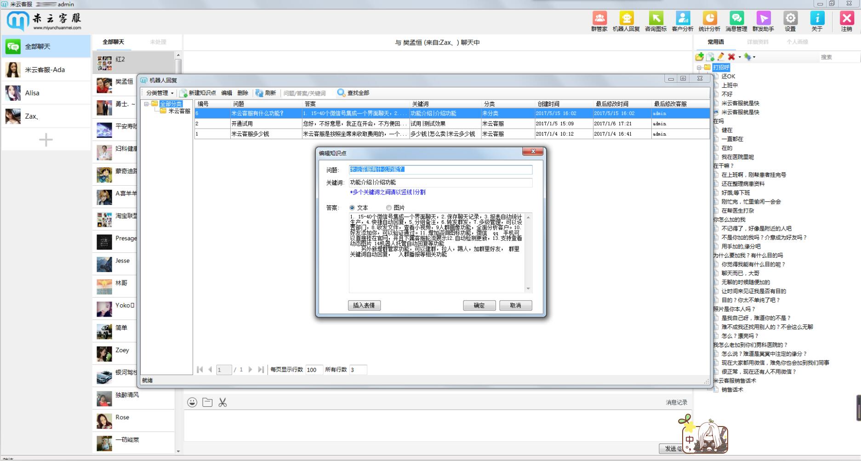Screen dimensions: 861x461
Task: Click the 插入表情 button
Action: (x=364, y=305)
